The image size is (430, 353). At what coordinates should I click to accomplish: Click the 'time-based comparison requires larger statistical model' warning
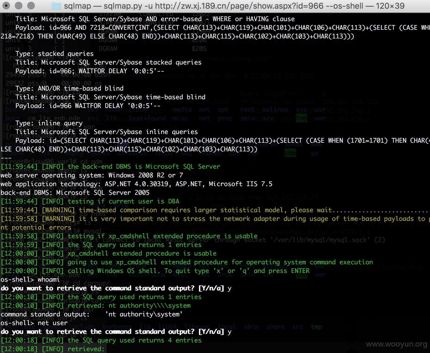[x=215, y=210]
